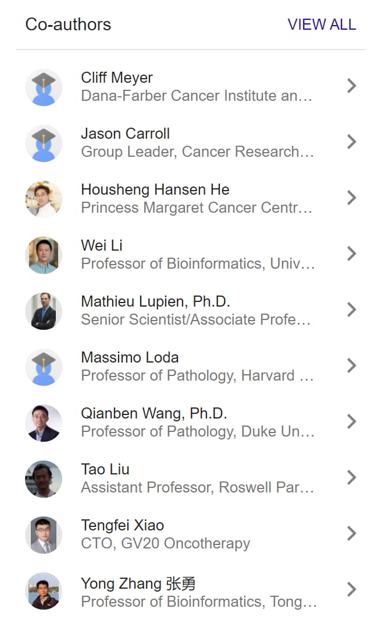
Task: Click the chevron beside Massimo Loda
Action: pos(351,365)
